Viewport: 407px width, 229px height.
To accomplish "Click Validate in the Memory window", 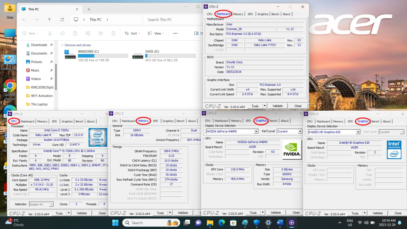I will [x=183, y=212].
